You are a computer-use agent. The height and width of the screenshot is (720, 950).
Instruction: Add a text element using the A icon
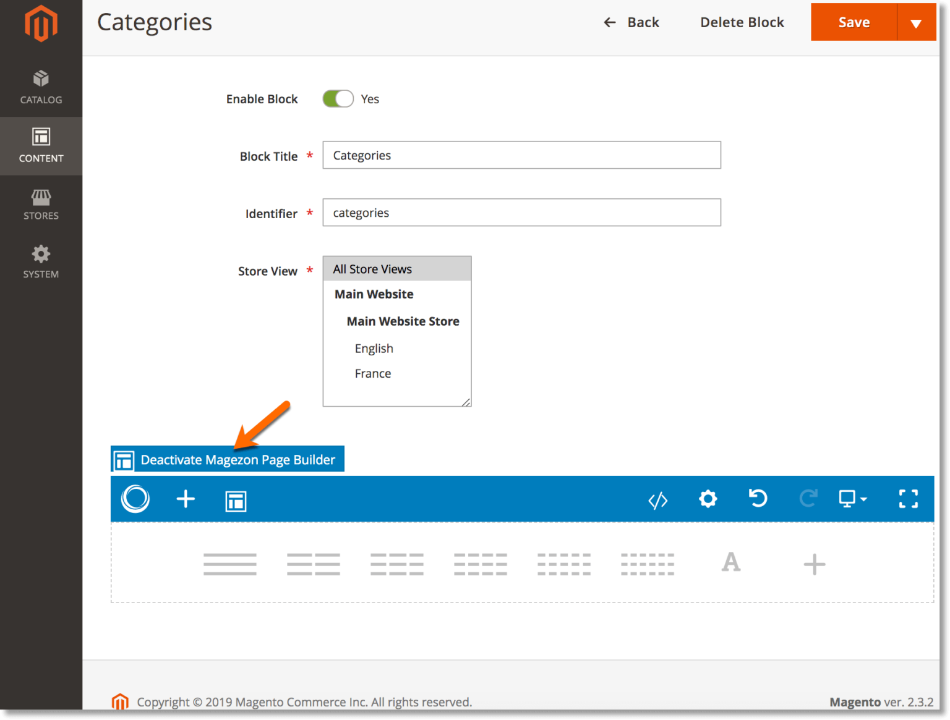click(731, 563)
